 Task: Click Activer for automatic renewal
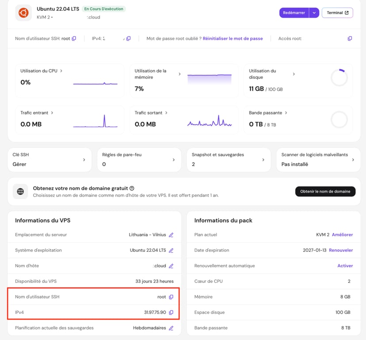coord(345,266)
